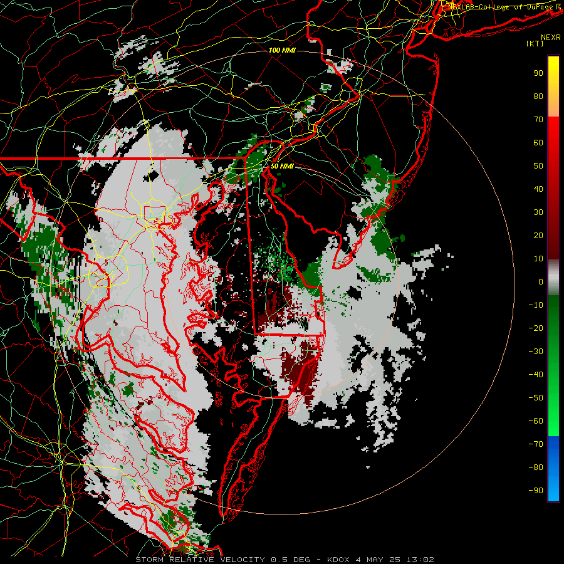The height and width of the screenshot is (564, 564).
Task: Click the -50 value on velocity scale
Action: (x=536, y=398)
